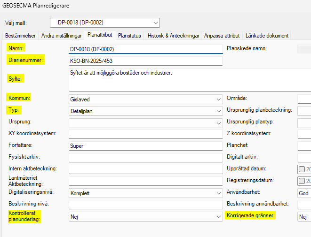Enable the Registreringsdatum checkbox
The image size is (311, 237).
click(x=302, y=181)
